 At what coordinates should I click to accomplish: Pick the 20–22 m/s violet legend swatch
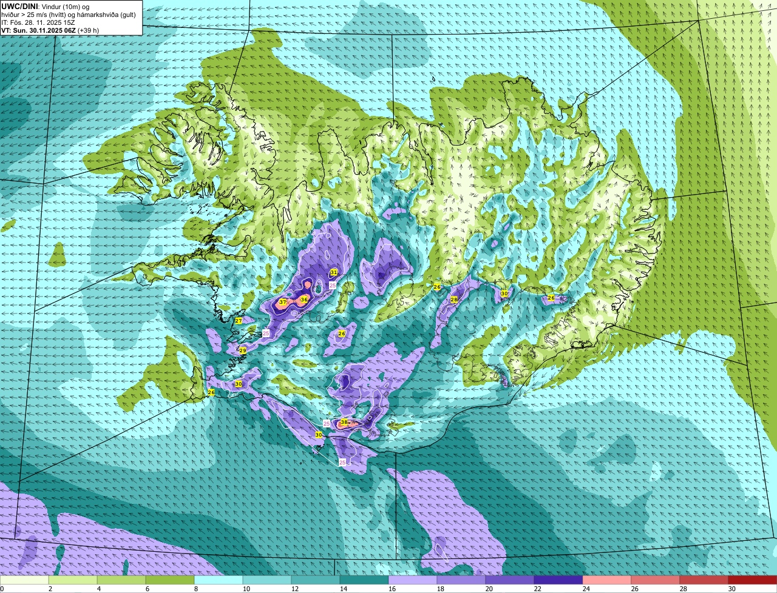(510, 580)
